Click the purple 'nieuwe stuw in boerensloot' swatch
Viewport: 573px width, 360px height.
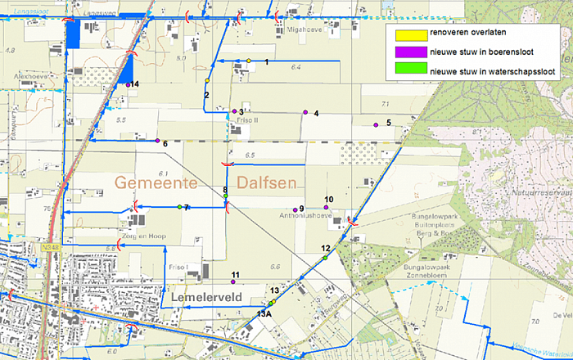pyautogui.click(x=411, y=52)
